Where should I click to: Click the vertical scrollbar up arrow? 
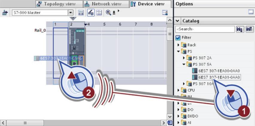[x=170, y=20]
